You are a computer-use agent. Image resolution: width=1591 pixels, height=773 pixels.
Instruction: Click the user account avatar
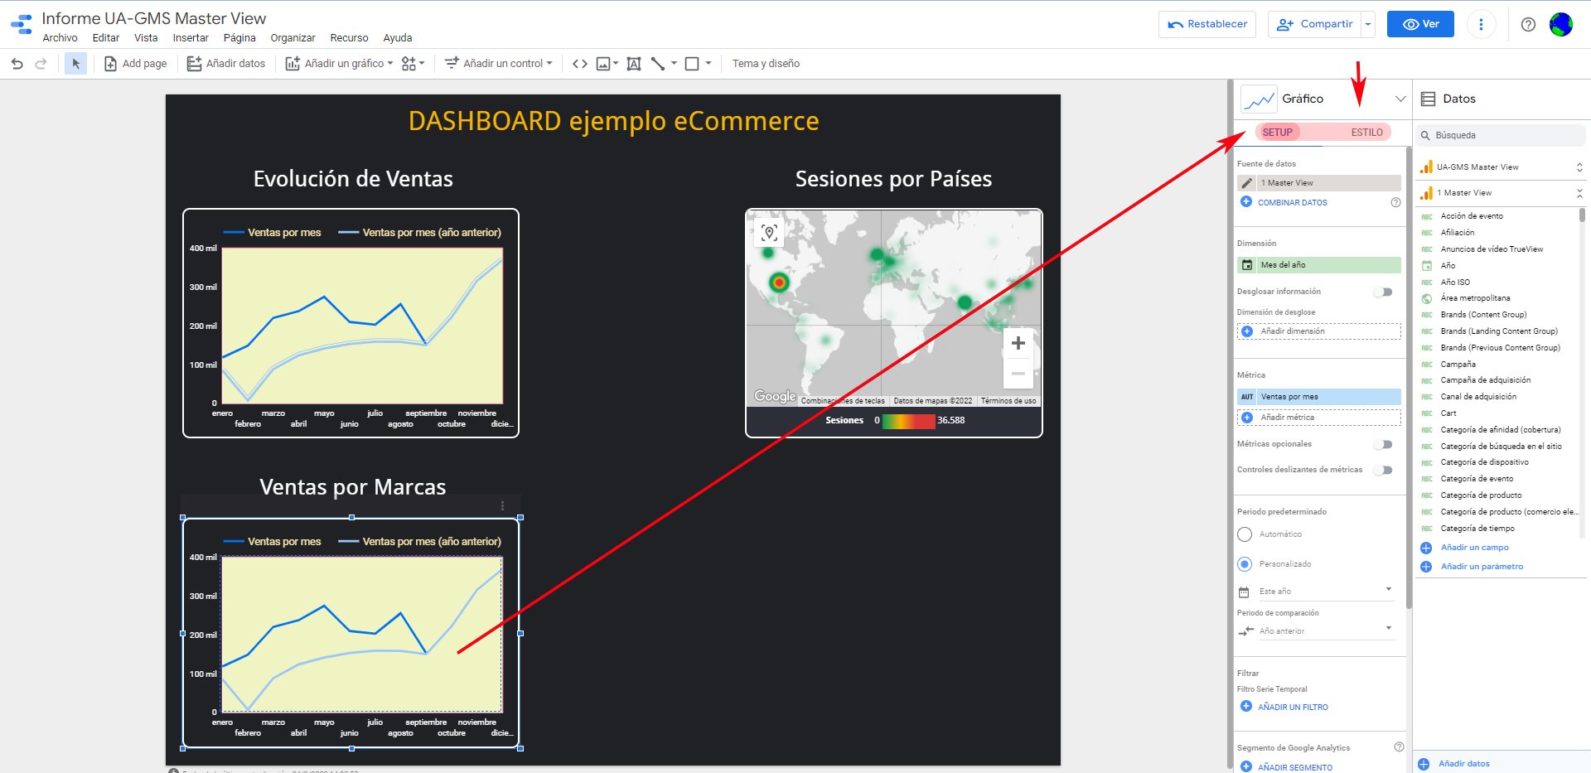coord(1561,24)
